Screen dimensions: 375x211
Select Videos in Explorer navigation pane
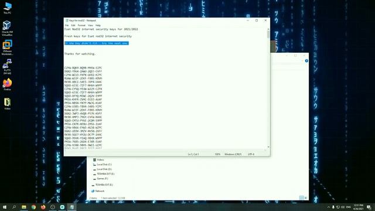98,160
